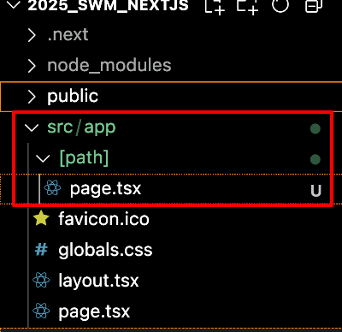The width and height of the screenshot is (342, 332).
Task: Click the U untracked badge on page.tsx
Action: point(315,191)
